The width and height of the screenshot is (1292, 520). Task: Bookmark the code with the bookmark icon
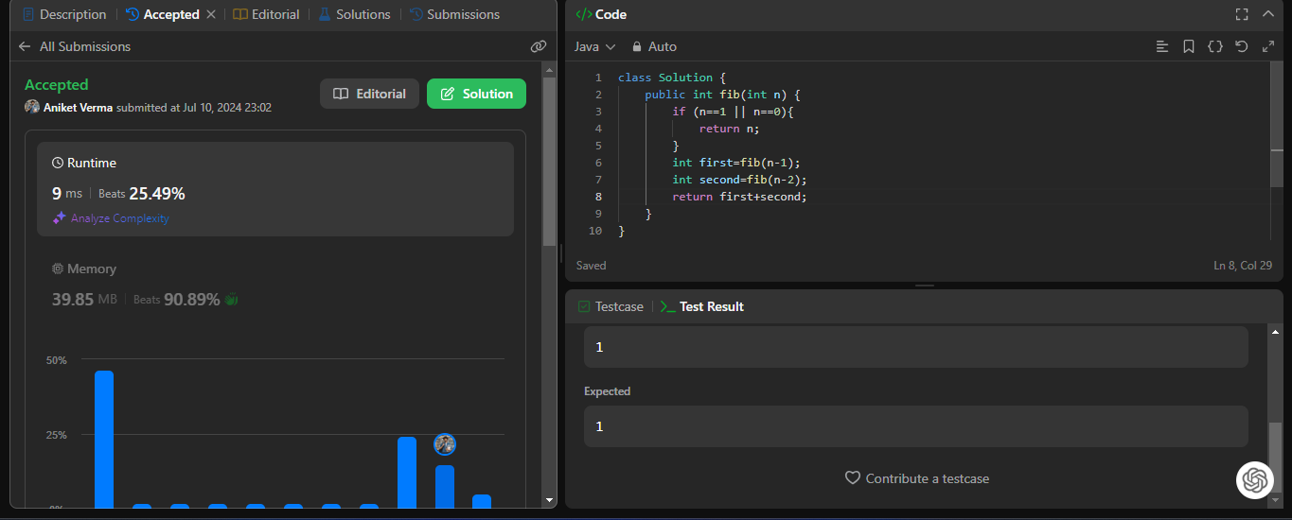[1189, 46]
